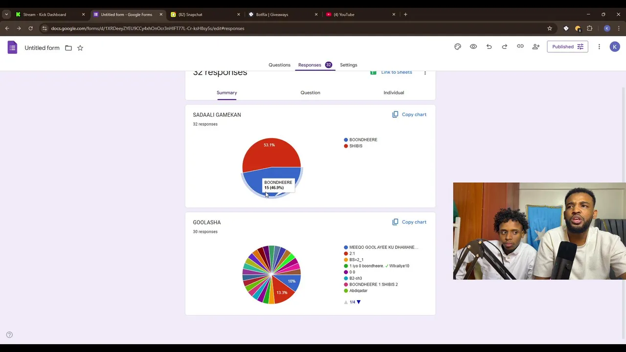The image size is (626, 352).
Task: Open the browser extensions puzzle icon
Action: [x=589, y=28]
